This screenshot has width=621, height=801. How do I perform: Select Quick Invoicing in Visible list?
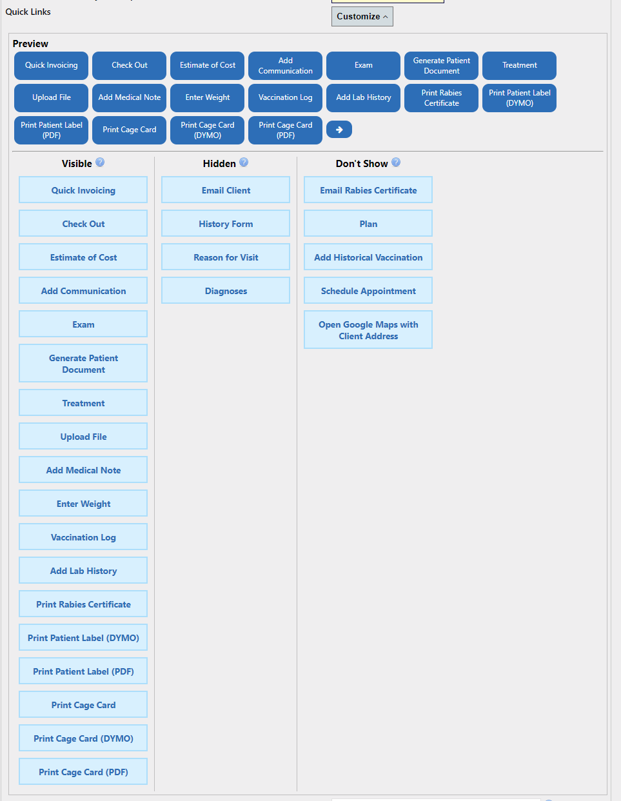click(x=83, y=190)
